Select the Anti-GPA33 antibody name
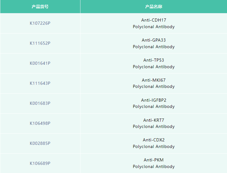The width and height of the screenshot is (227, 173). point(153,40)
